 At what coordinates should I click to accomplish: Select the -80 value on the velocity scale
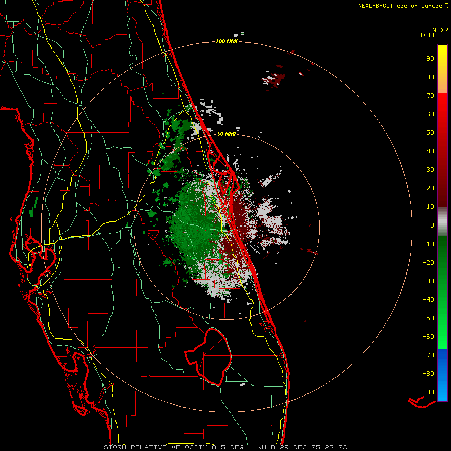click(x=428, y=374)
